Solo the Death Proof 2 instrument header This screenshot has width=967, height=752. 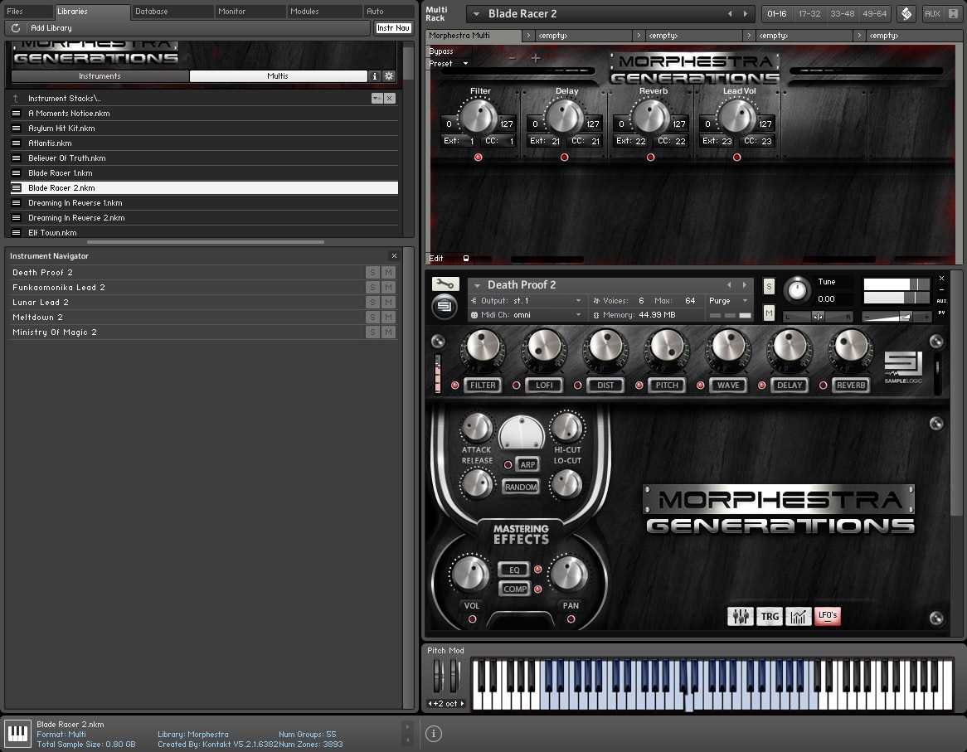[769, 286]
